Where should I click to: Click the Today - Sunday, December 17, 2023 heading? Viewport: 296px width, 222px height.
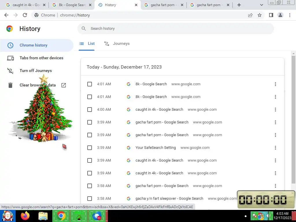[x=124, y=67]
